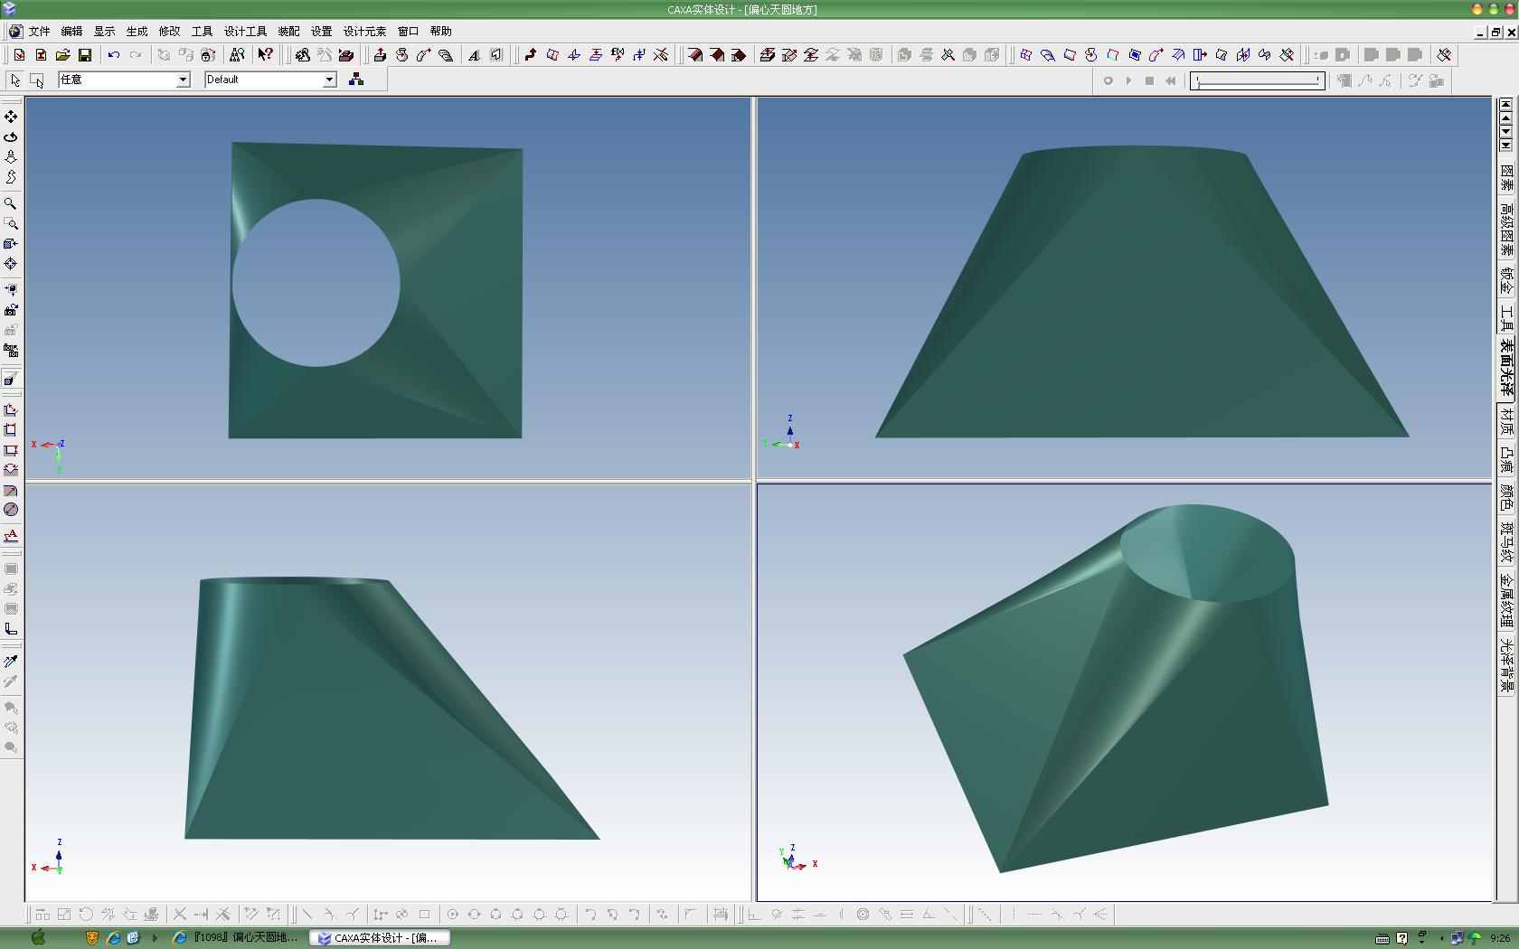Open the 文件 menu
The width and height of the screenshot is (1519, 949).
click(39, 32)
